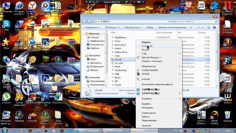Select the Handwriting file row
This screenshot has height=133, width=236.
pos(123,70)
